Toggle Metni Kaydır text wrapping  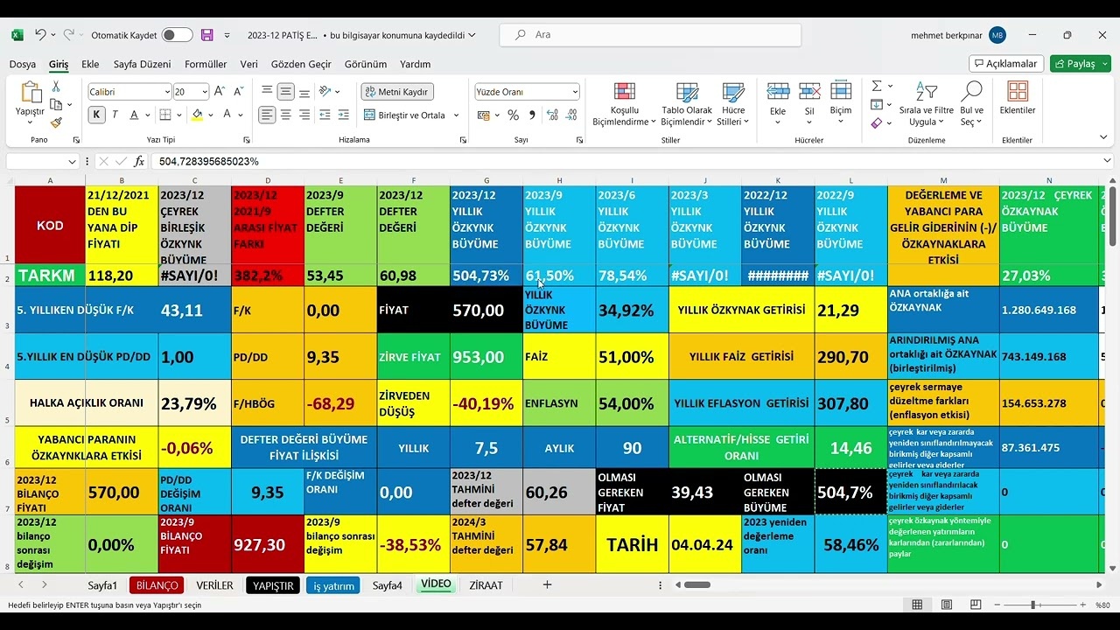point(395,92)
